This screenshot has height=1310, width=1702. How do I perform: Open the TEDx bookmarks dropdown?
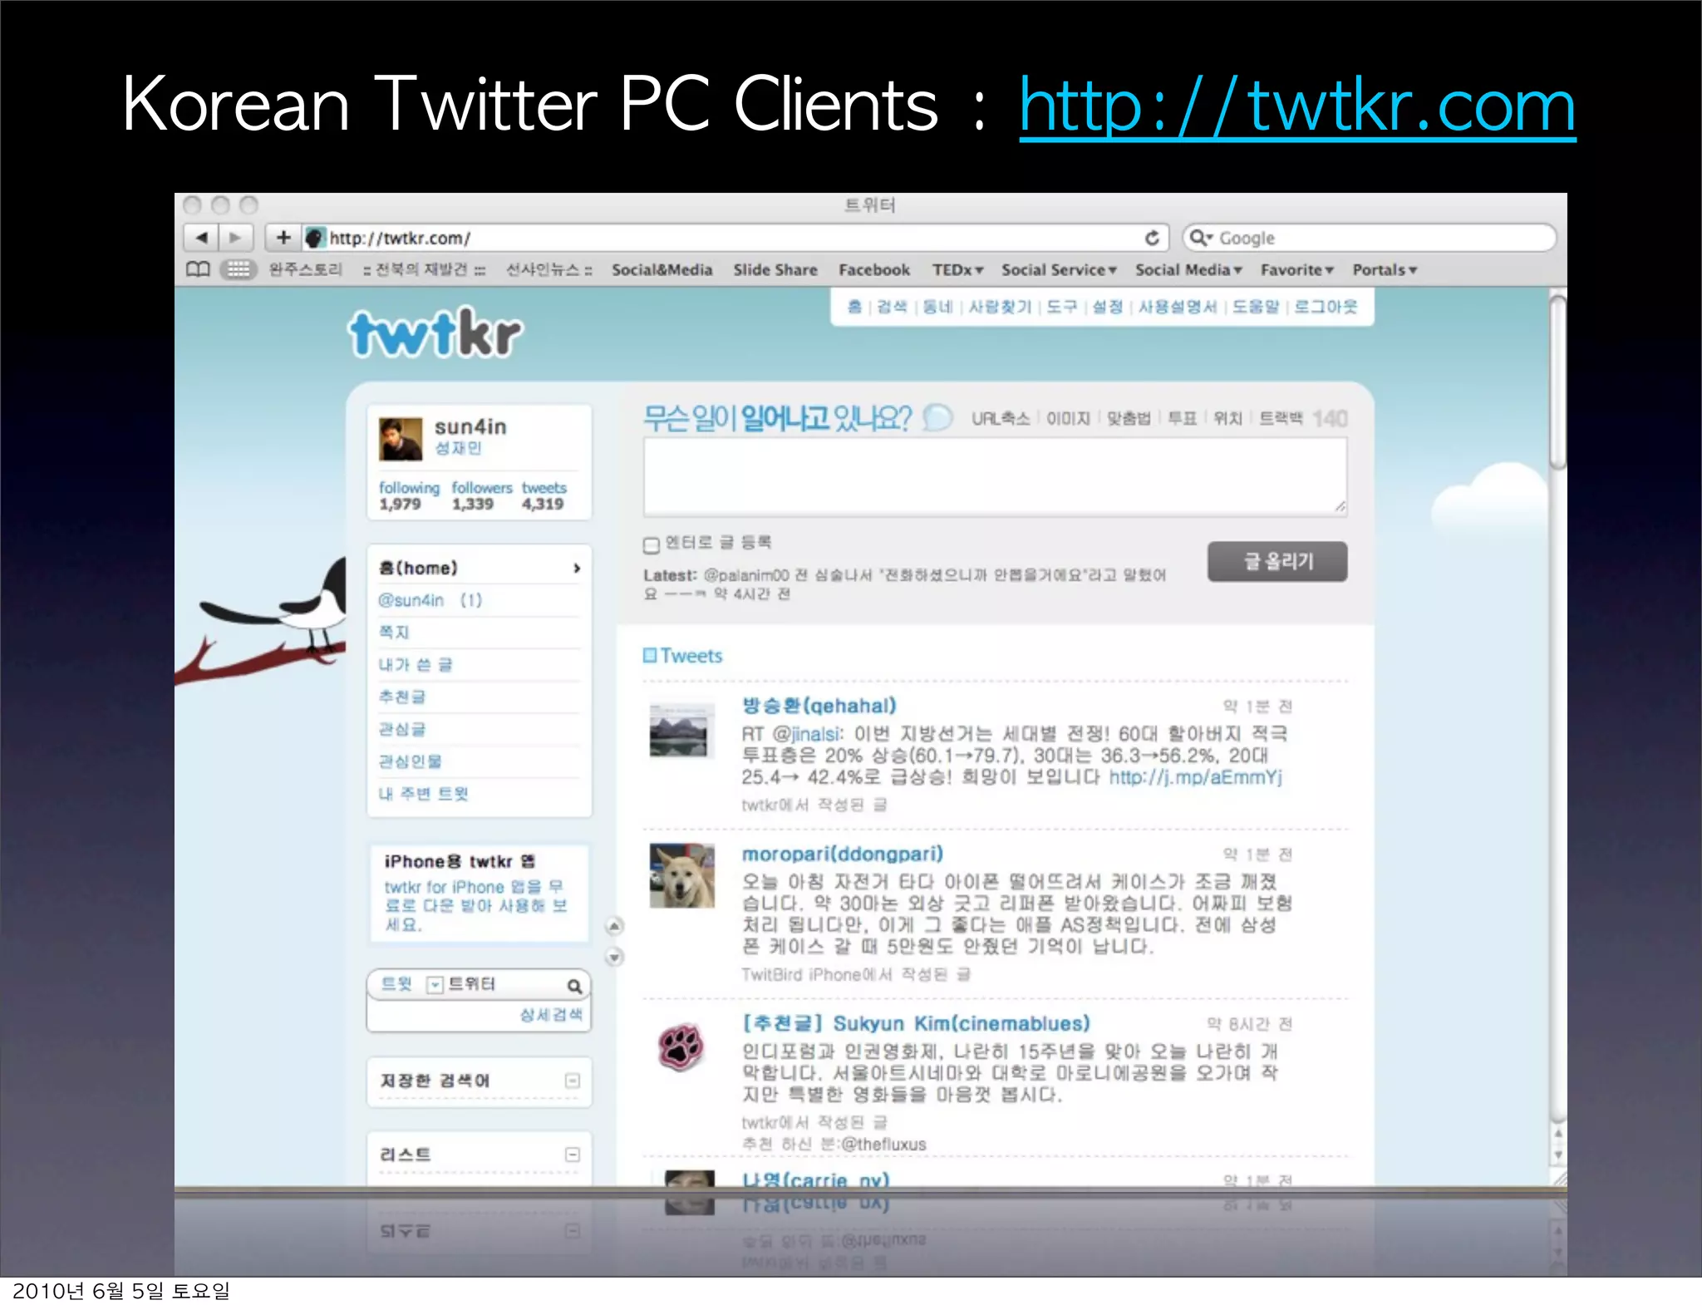point(957,270)
